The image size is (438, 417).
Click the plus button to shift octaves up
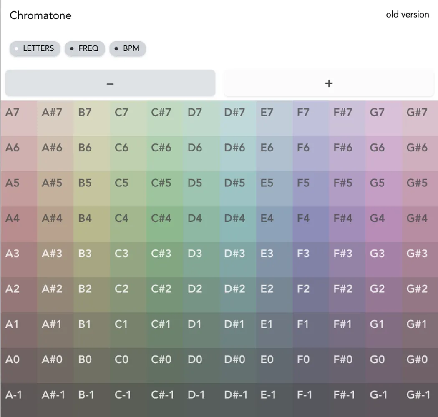click(x=329, y=83)
